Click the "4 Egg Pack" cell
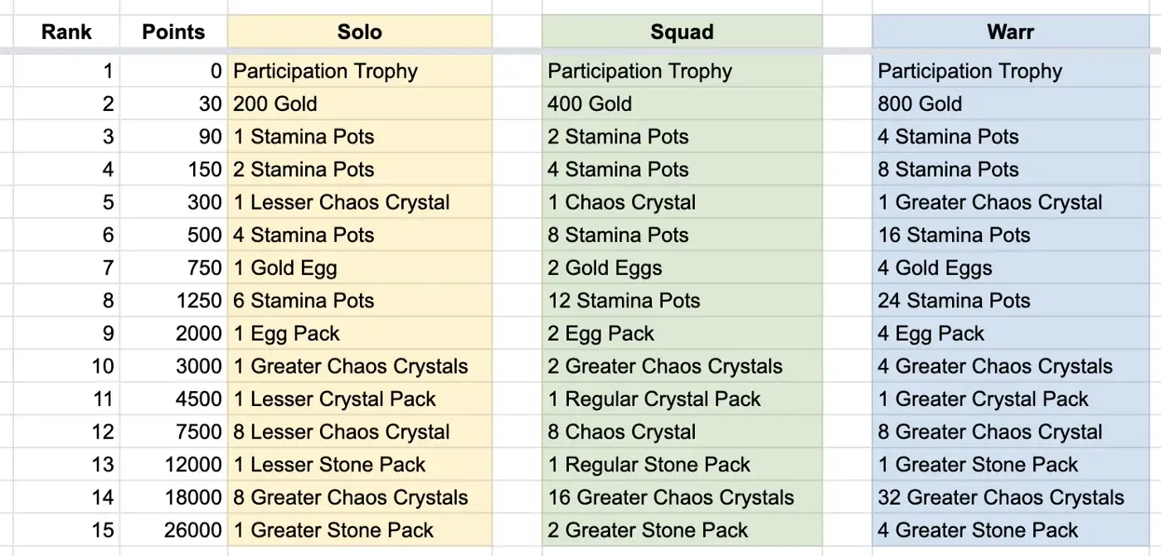 1010,333
